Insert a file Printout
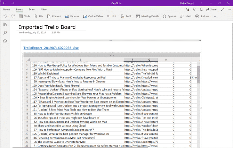 coord(54,16)
